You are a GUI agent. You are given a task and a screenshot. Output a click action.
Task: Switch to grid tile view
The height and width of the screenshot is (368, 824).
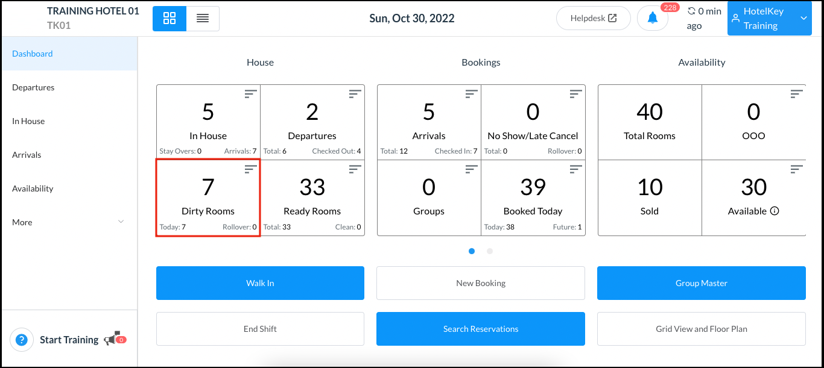pyautogui.click(x=170, y=19)
